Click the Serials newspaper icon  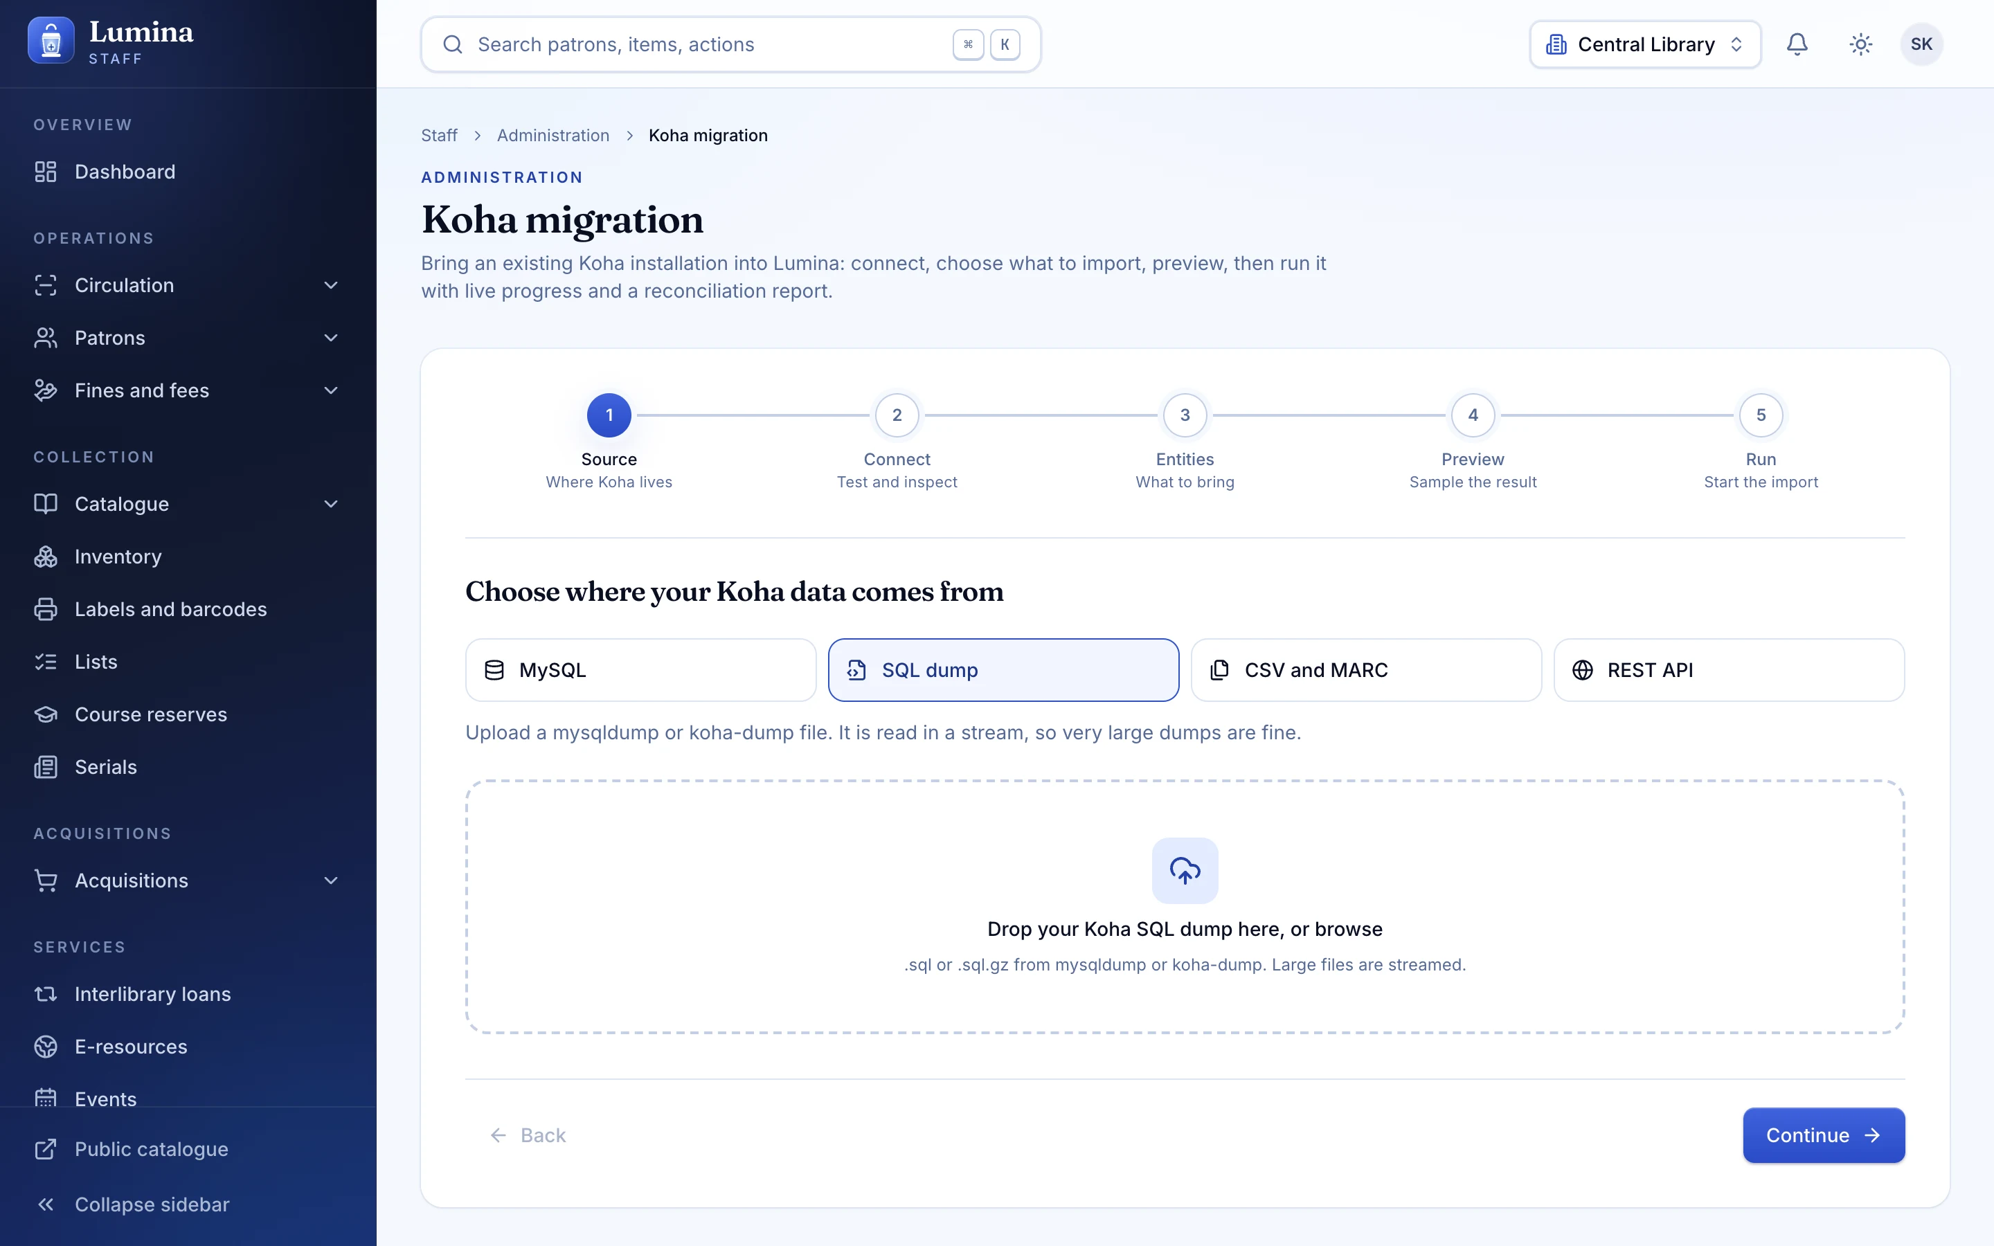coord(45,767)
